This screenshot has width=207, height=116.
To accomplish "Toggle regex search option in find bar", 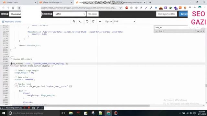I will click(x=195, y=31).
